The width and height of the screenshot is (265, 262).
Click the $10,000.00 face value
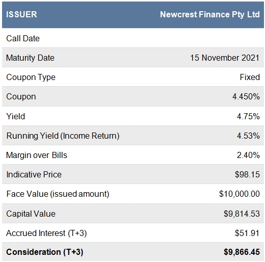240,194
